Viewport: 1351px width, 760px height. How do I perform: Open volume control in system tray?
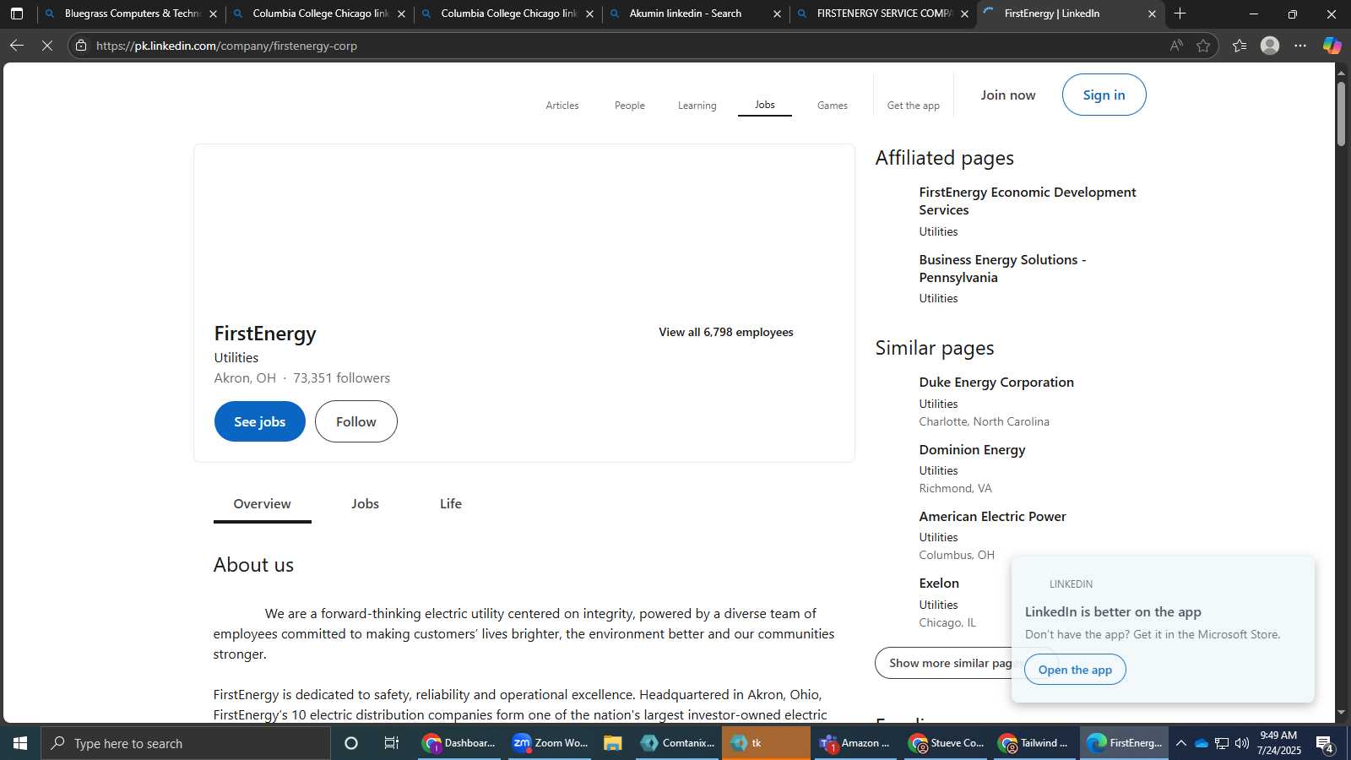click(1241, 743)
